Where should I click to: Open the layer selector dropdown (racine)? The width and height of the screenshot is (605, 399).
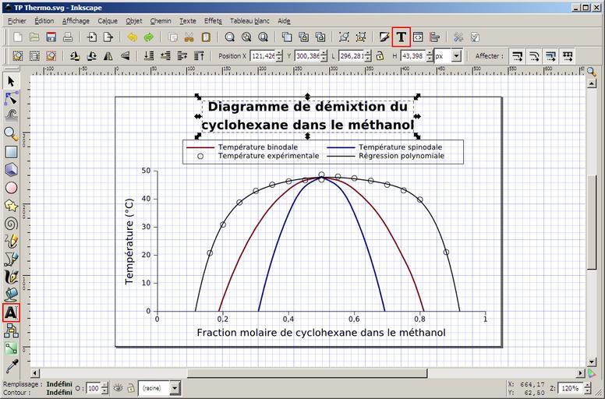coord(174,387)
